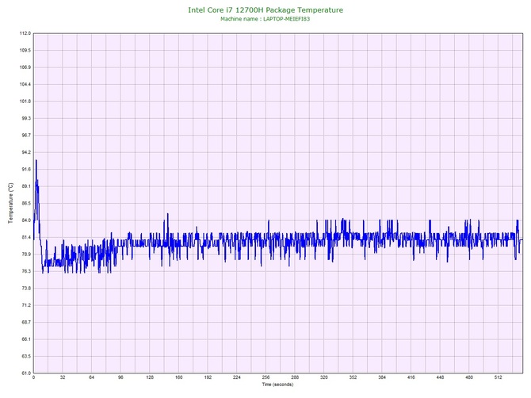
Task: Click the 109.5 value on the temperature axis
Action: point(25,50)
